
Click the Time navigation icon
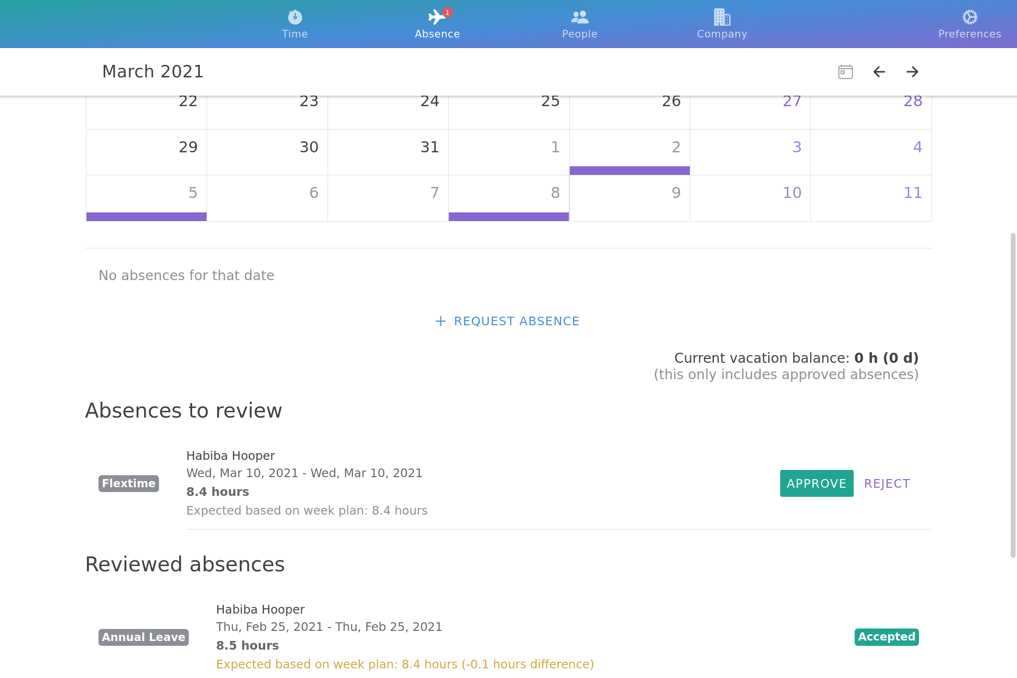point(294,17)
